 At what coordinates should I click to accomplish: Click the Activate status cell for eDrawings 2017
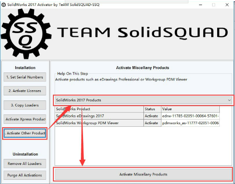(152, 116)
